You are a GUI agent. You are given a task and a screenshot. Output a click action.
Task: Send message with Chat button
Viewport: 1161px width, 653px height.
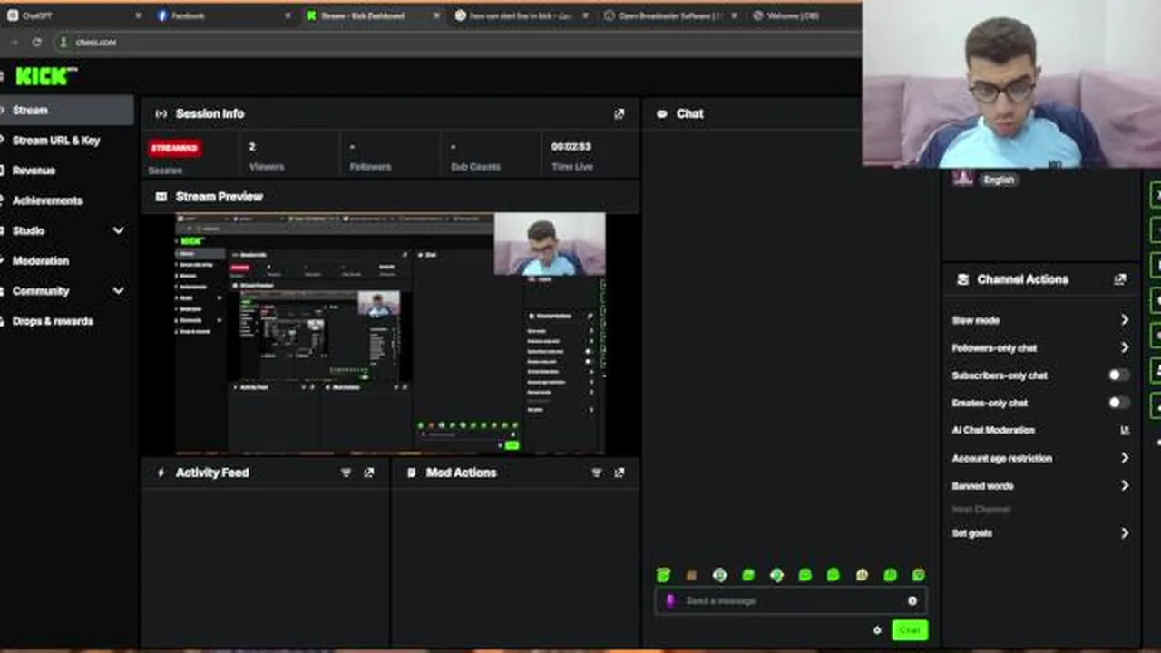point(910,630)
